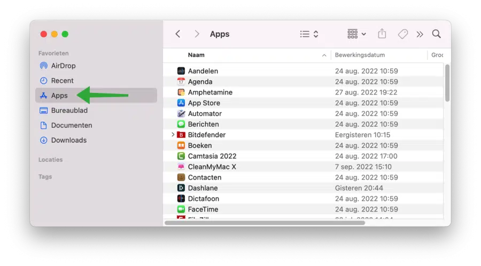Select the Agenda row name
The width and height of the screenshot is (481, 266).
coord(200,82)
